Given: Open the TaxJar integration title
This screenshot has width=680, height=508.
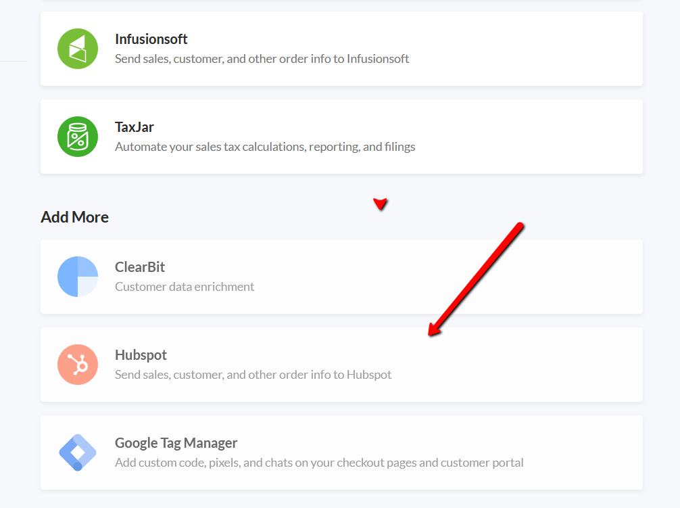Looking at the screenshot, I should point(134,127).
